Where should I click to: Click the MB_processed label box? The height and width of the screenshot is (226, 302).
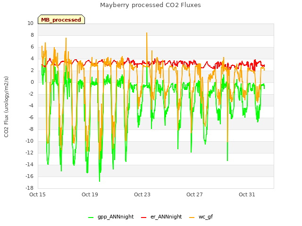[x=61, y=19]
